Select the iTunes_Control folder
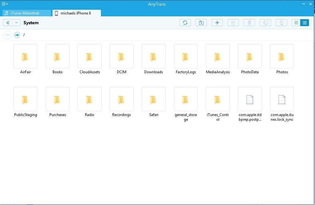This screenshot has width=315, height=205. [x=218, y=99]
